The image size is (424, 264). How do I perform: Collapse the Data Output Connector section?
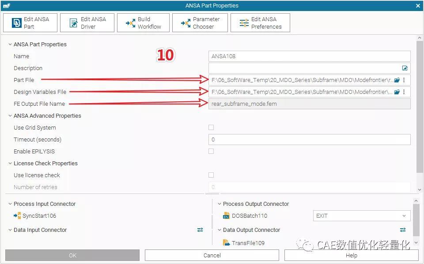click(220, 230)
